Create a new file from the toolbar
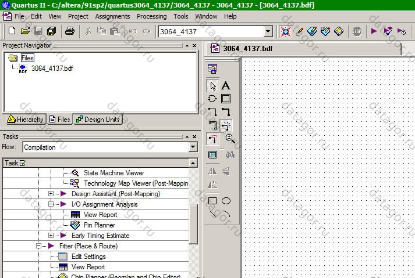 pyautogui.click(x=12, y=31)
